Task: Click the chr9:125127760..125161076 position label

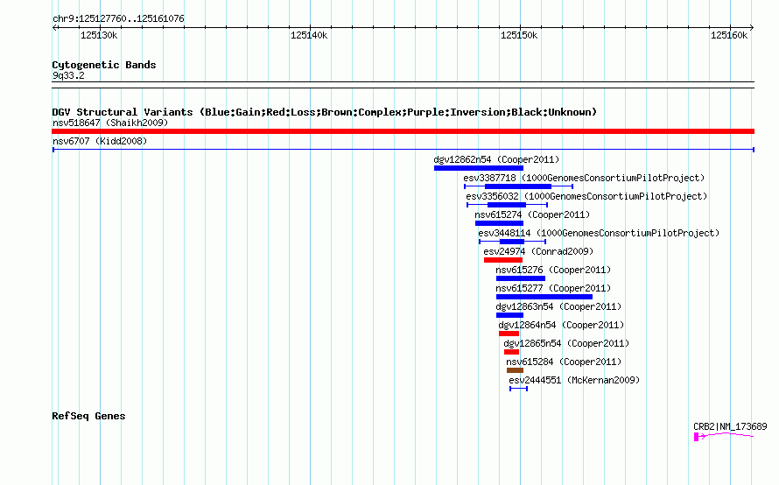Action: [118, 18]
